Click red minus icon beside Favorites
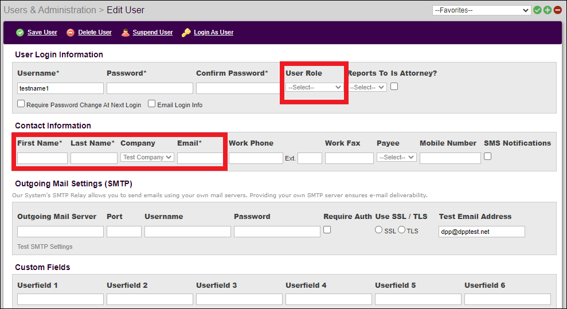 pos(558,10)
